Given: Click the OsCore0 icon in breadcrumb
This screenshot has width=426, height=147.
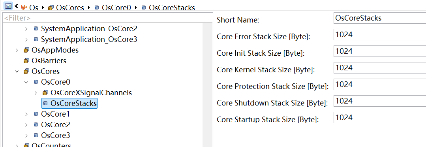Looking at the screenshot, I should pyautogui.click(x=96, y=8).
